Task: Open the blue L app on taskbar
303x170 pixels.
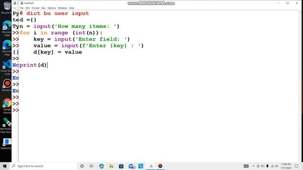Action: tap(141, 166)
